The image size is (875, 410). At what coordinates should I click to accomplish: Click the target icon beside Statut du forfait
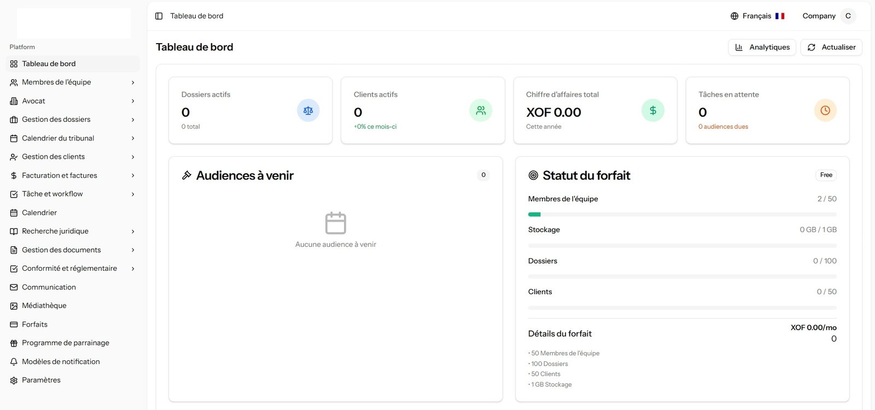pyautogui.click(x=533, y=175)
